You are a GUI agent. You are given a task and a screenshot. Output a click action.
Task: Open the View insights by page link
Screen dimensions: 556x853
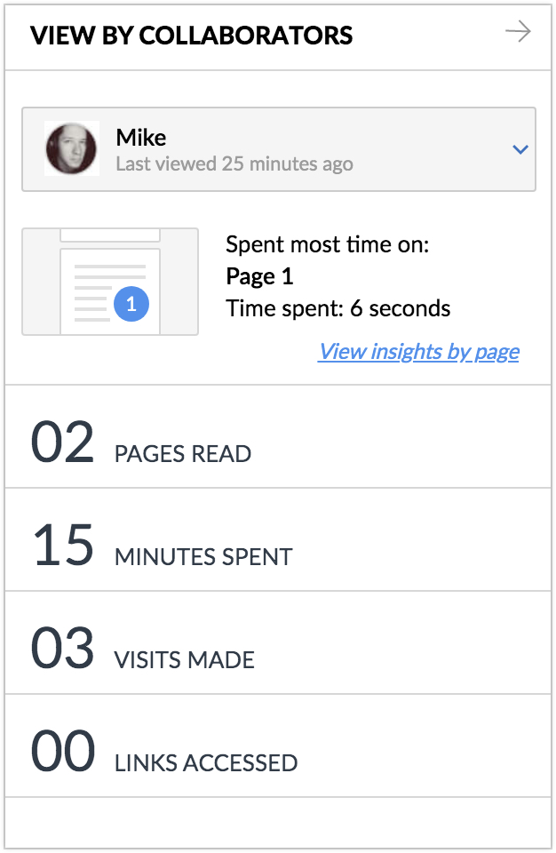click(418, 352)
